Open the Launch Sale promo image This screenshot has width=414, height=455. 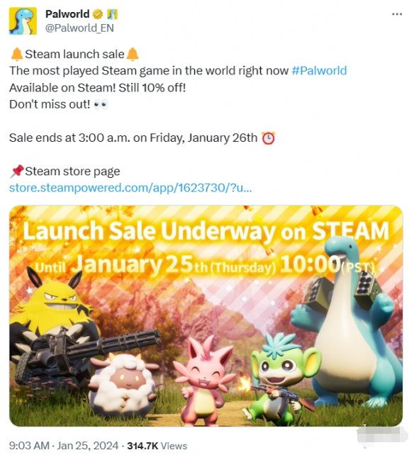pyautogui.click(x=206, y=315)
